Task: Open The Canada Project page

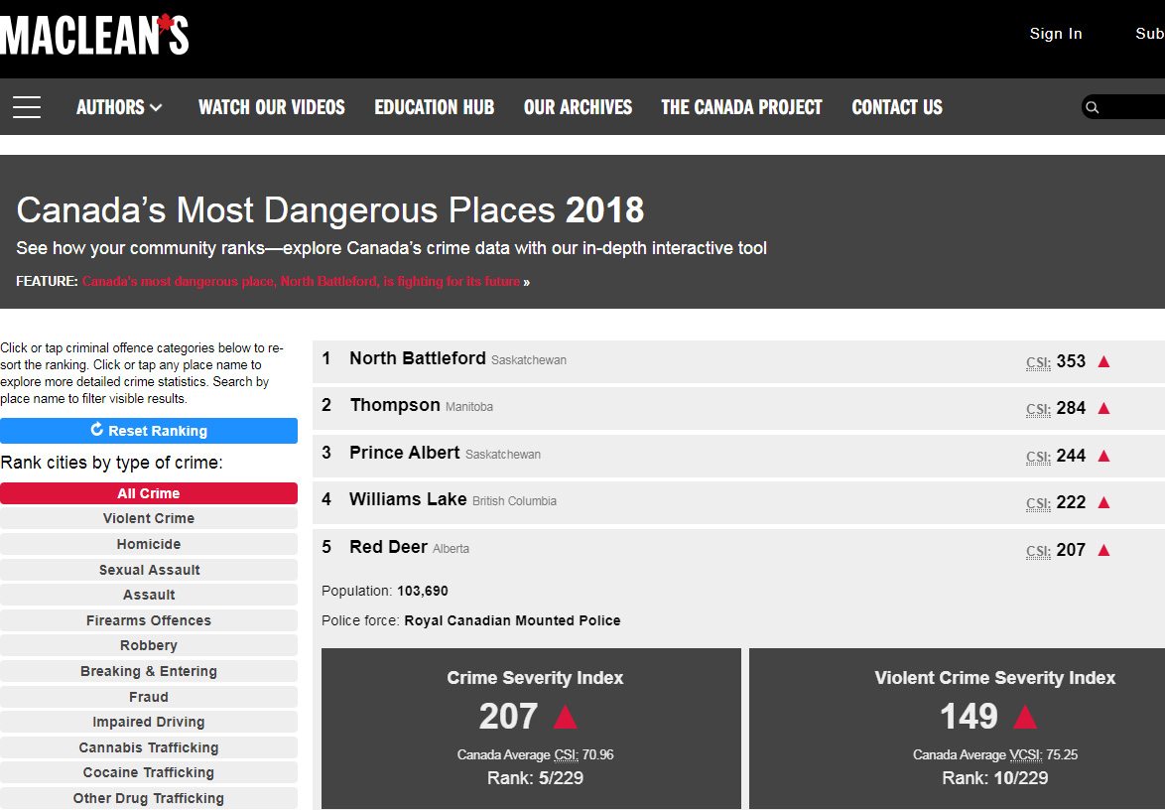Action: pos(741,107)
